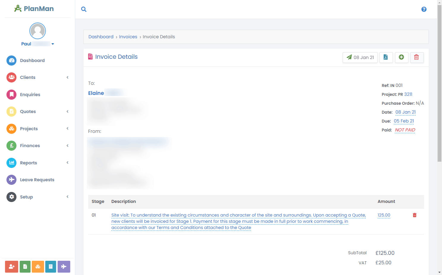Expand the Setup menu chevron

tap(67, 197)
